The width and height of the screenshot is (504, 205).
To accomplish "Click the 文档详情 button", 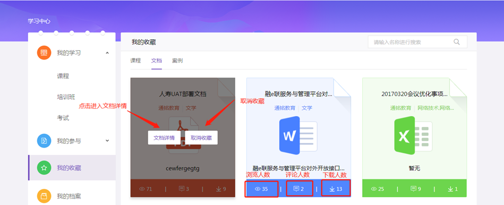I will pos(164,138).
